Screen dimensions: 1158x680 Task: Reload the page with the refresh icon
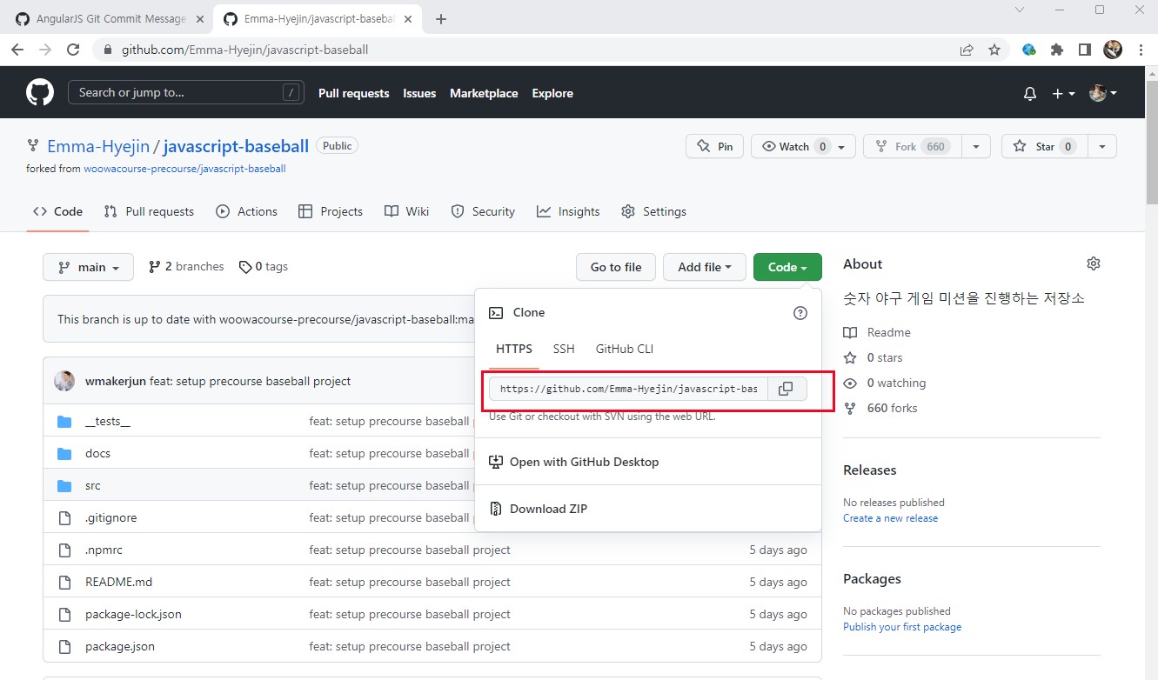pyautogui.click(x=73, y=50)
